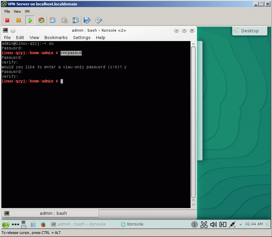Click the 01:44 AM clock
272x237 pixels.
pyautogui.click(x=254, y=224)
